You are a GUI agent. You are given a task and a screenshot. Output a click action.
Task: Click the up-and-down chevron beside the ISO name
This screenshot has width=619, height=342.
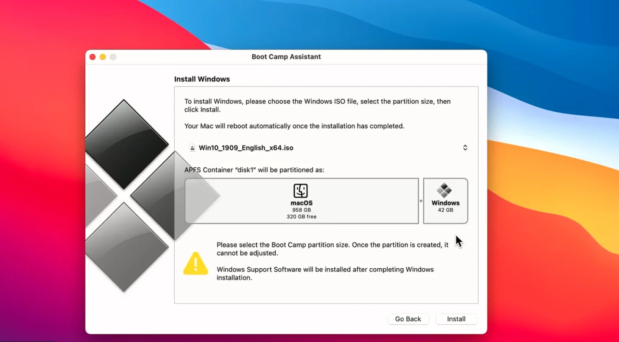click(x=465, y=147)
